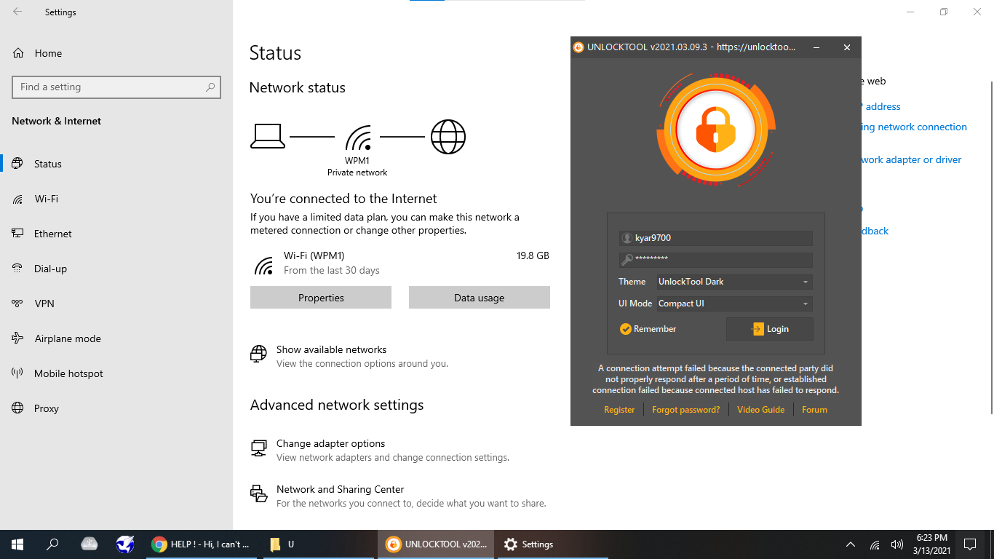Click the Change adapter options monitor icon
Image resolution: width=994 pixels, height=559 pixels.
coord(258,448)
